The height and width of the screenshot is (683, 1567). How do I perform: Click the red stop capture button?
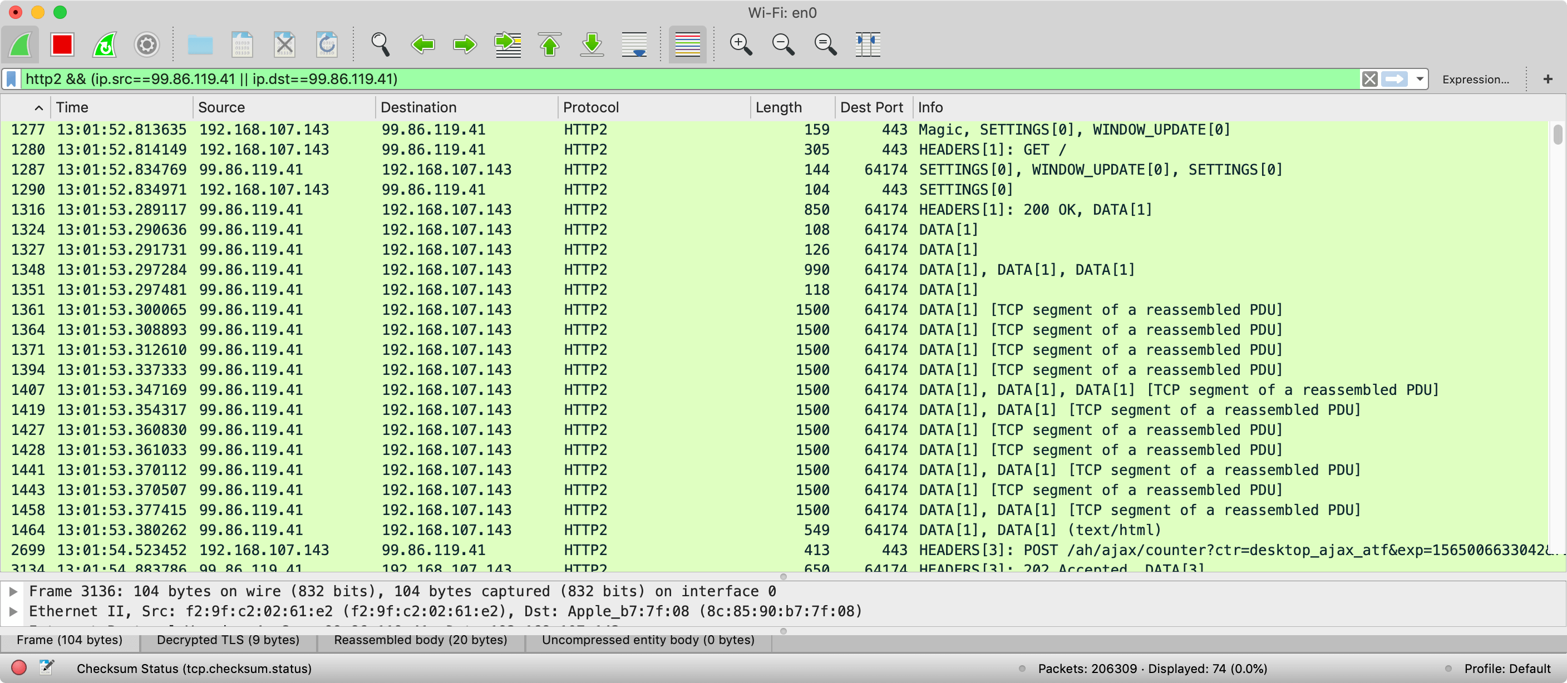point(62,44)
